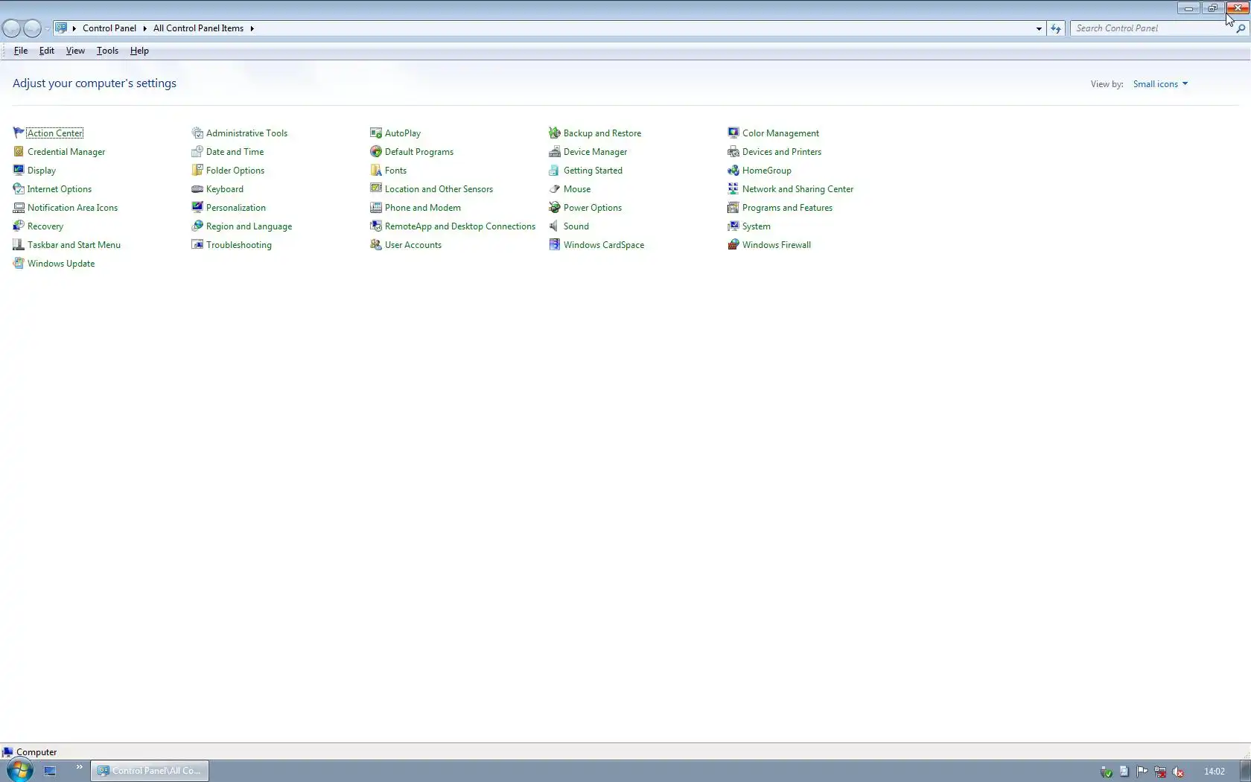Click the refresh button beside address bar

pos(1056,28)
